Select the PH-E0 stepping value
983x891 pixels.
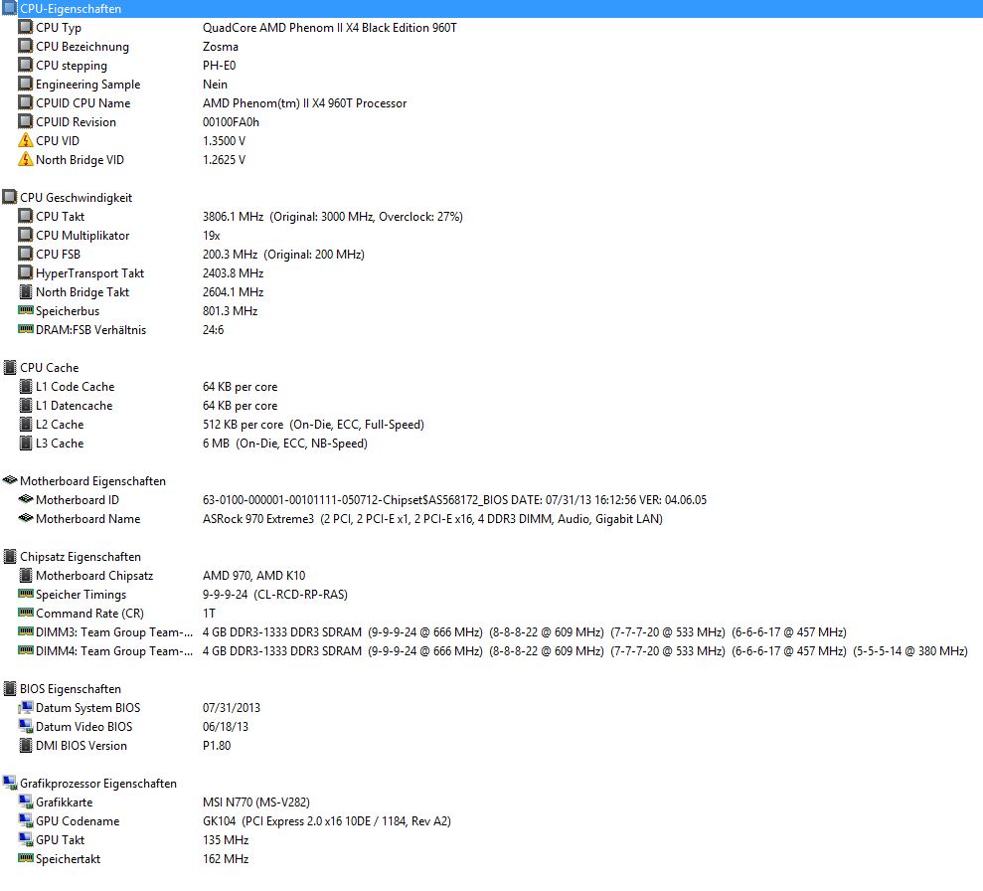point(219,66)
